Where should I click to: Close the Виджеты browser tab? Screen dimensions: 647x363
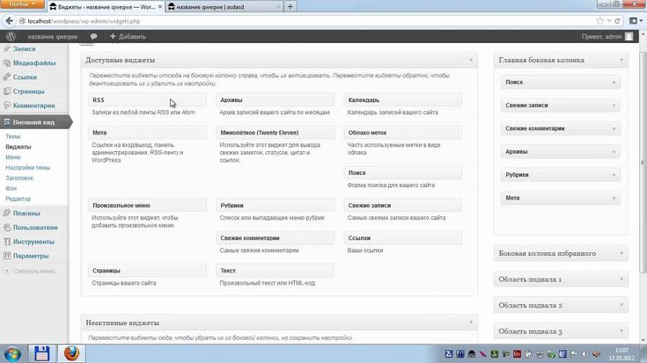[x=160, y=7]
